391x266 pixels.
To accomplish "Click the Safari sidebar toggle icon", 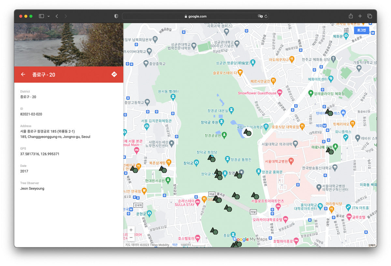I will pyautogui.click(x=41, y=16).
